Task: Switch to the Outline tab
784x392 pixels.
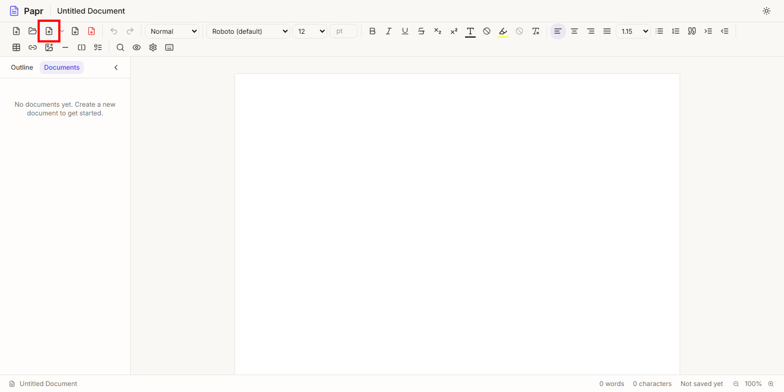Action: (x=22, y=68)
